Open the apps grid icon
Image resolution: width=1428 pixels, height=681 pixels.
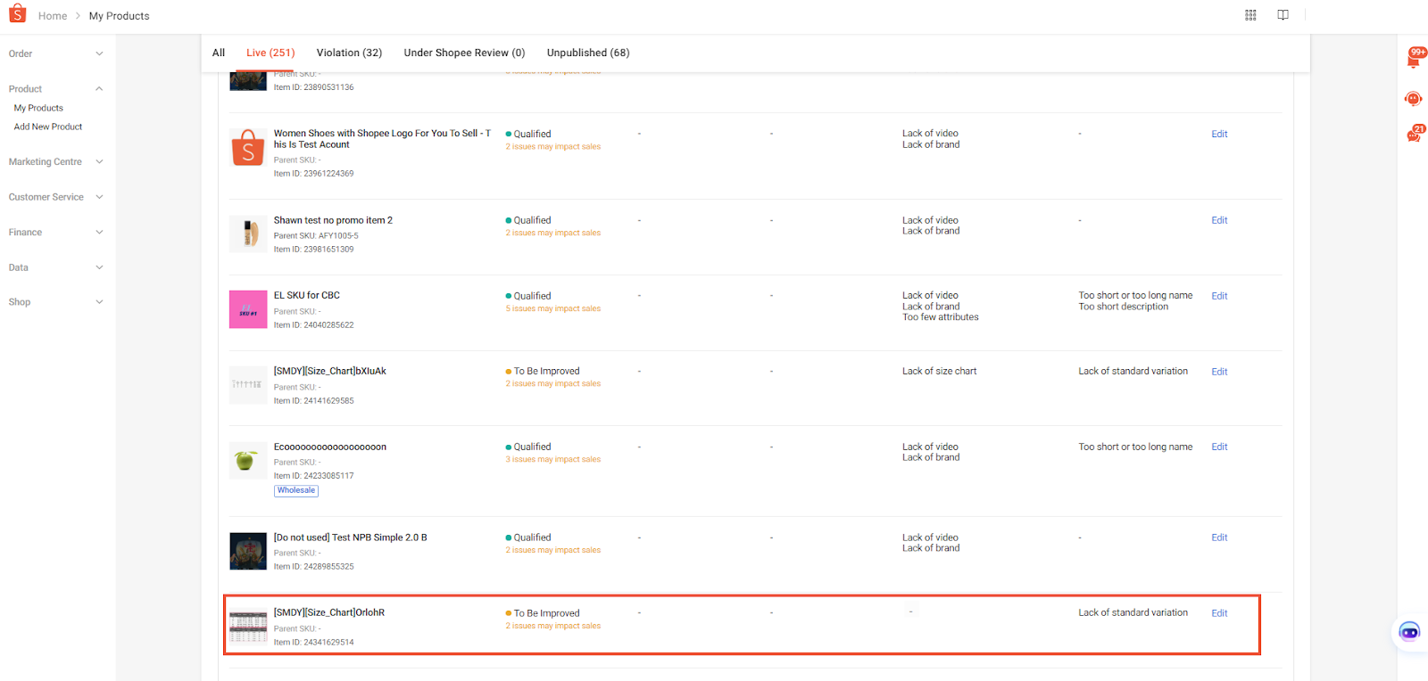(1250, 15)
